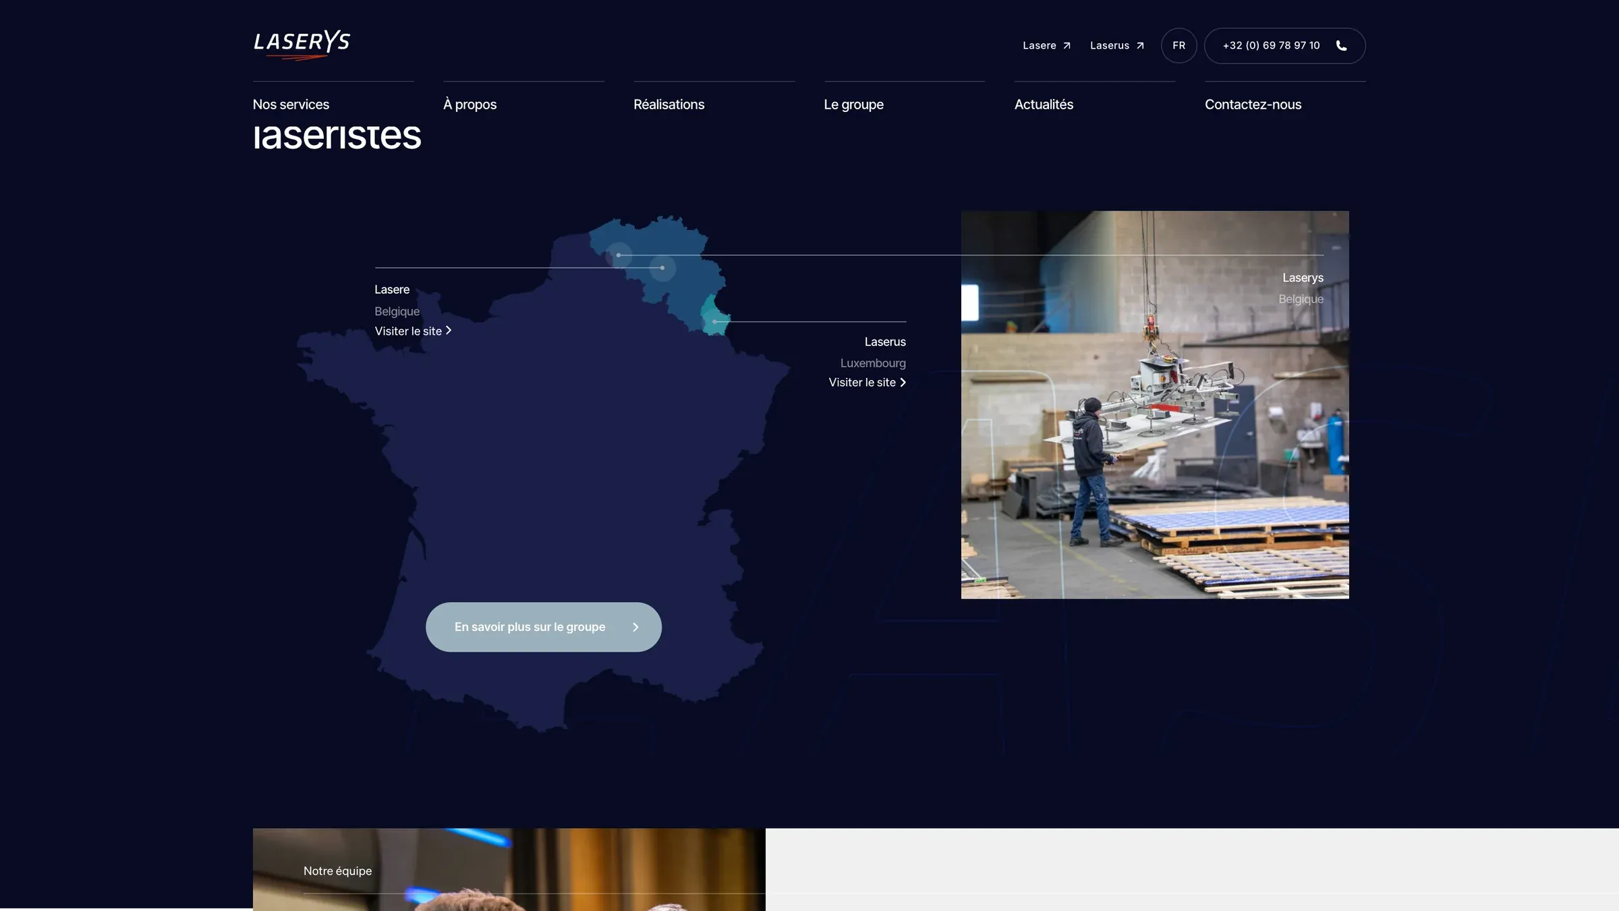Click the phone handset icon

pos(1341,46)
